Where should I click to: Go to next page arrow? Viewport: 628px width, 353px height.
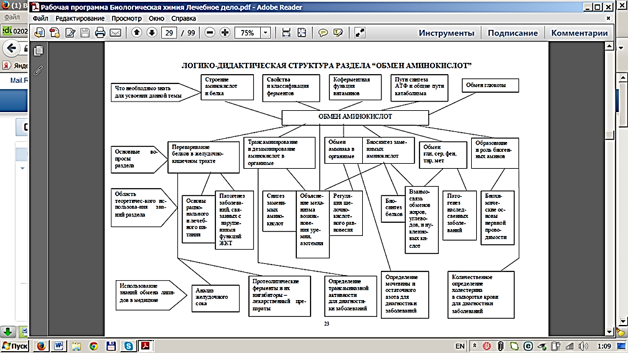[x=151, y=33]
